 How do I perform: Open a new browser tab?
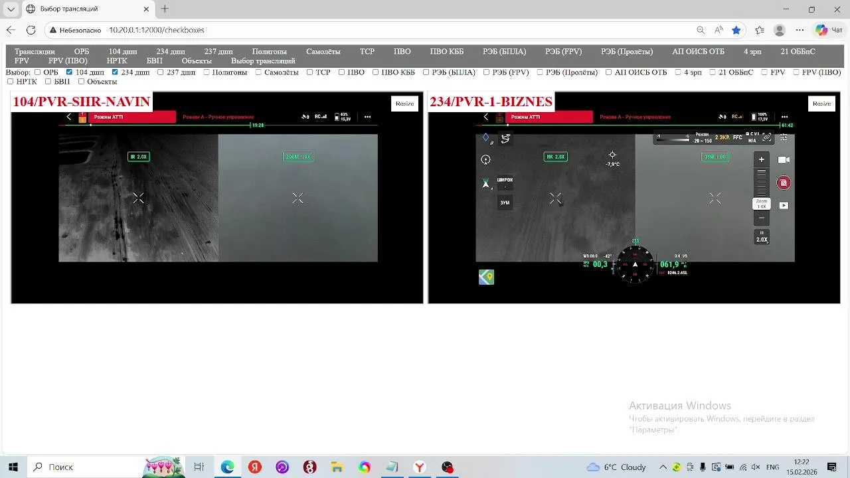pos(165,9)
